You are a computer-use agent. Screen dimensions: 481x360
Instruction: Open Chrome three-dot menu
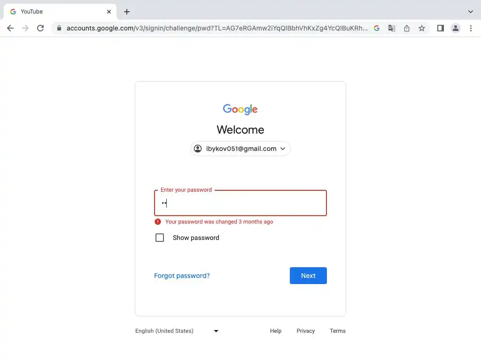point(471,28)
